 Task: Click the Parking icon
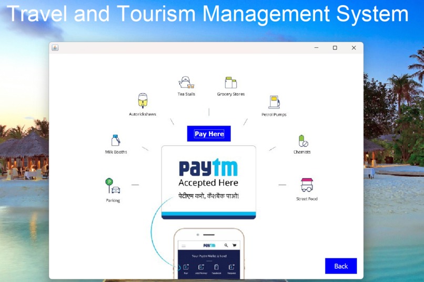pos(113,186)
